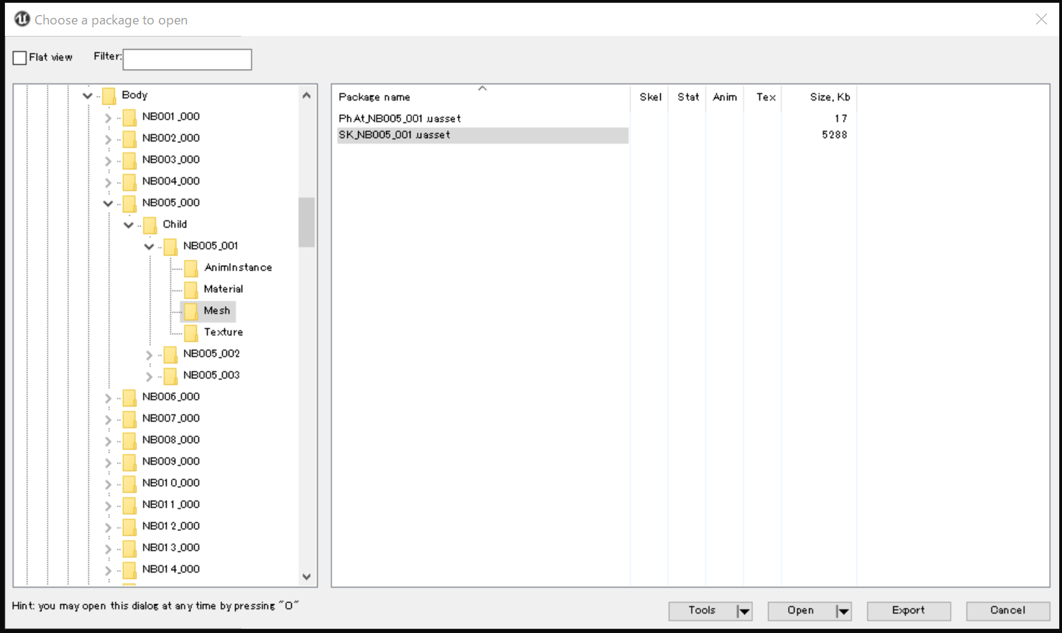Sort by the Package name column header
This screenshot has width=1062, height=633.
(482, 96)
